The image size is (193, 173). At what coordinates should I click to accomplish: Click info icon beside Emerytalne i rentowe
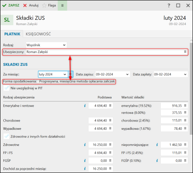pyautogui.click(x=85, y=105)
